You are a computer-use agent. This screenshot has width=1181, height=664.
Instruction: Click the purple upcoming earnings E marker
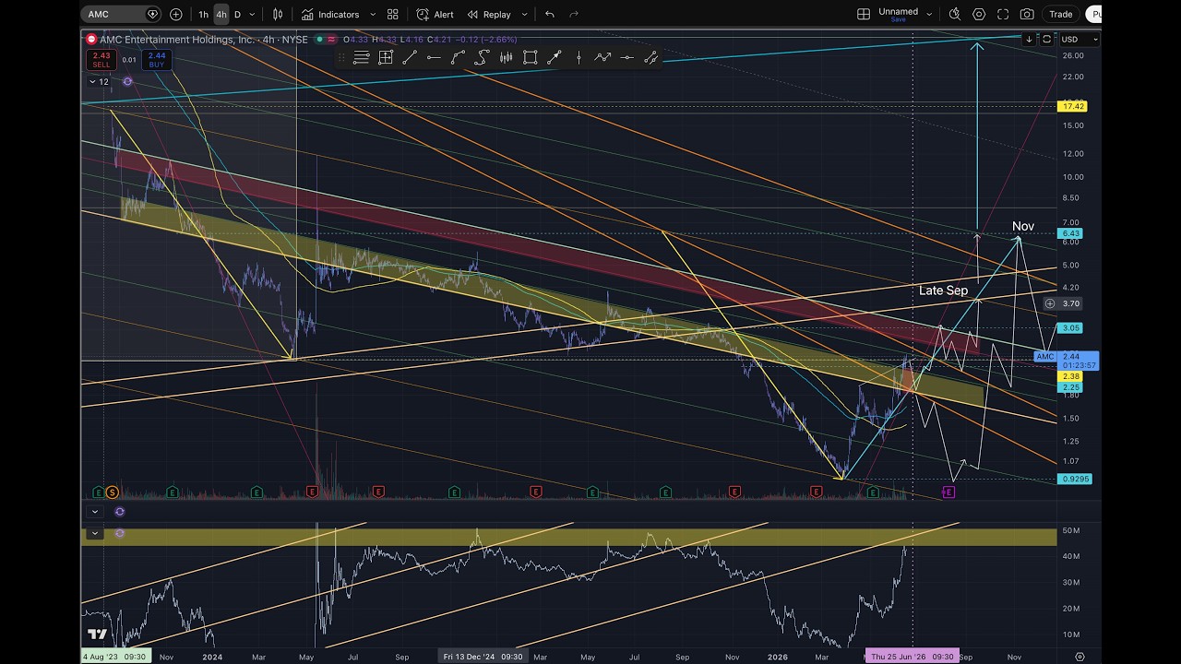(x=948, y=492)
